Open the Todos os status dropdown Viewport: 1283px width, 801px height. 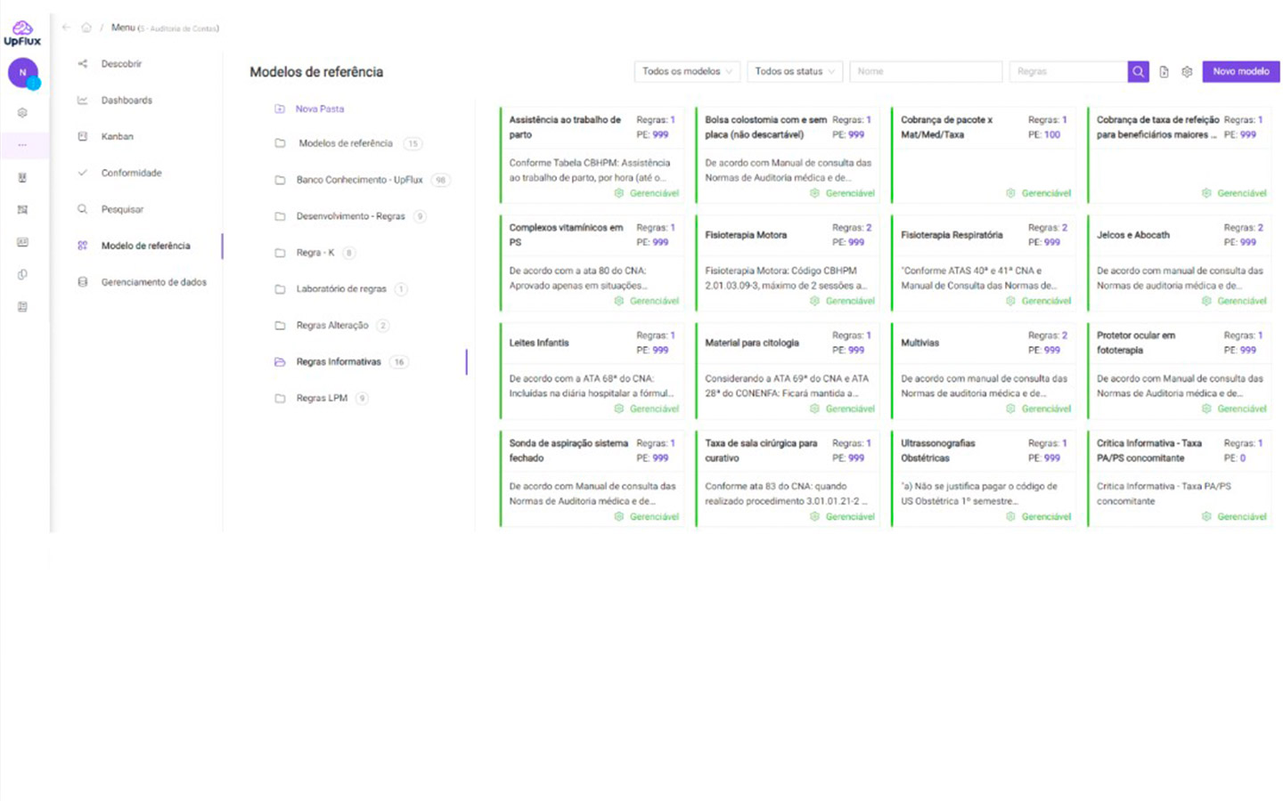click(x=794, y=72)
